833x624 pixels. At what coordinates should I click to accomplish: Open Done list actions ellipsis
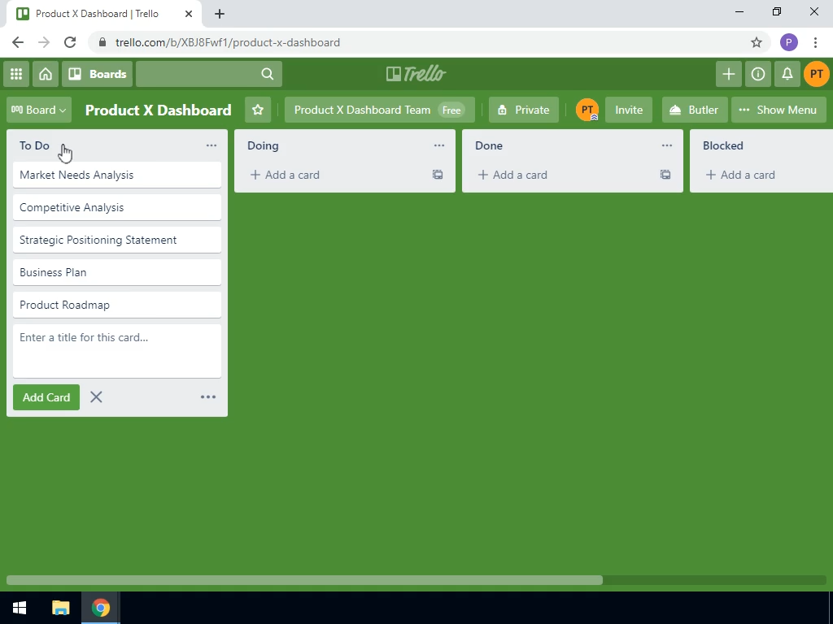pyautogui.click(x=667, y=145)
